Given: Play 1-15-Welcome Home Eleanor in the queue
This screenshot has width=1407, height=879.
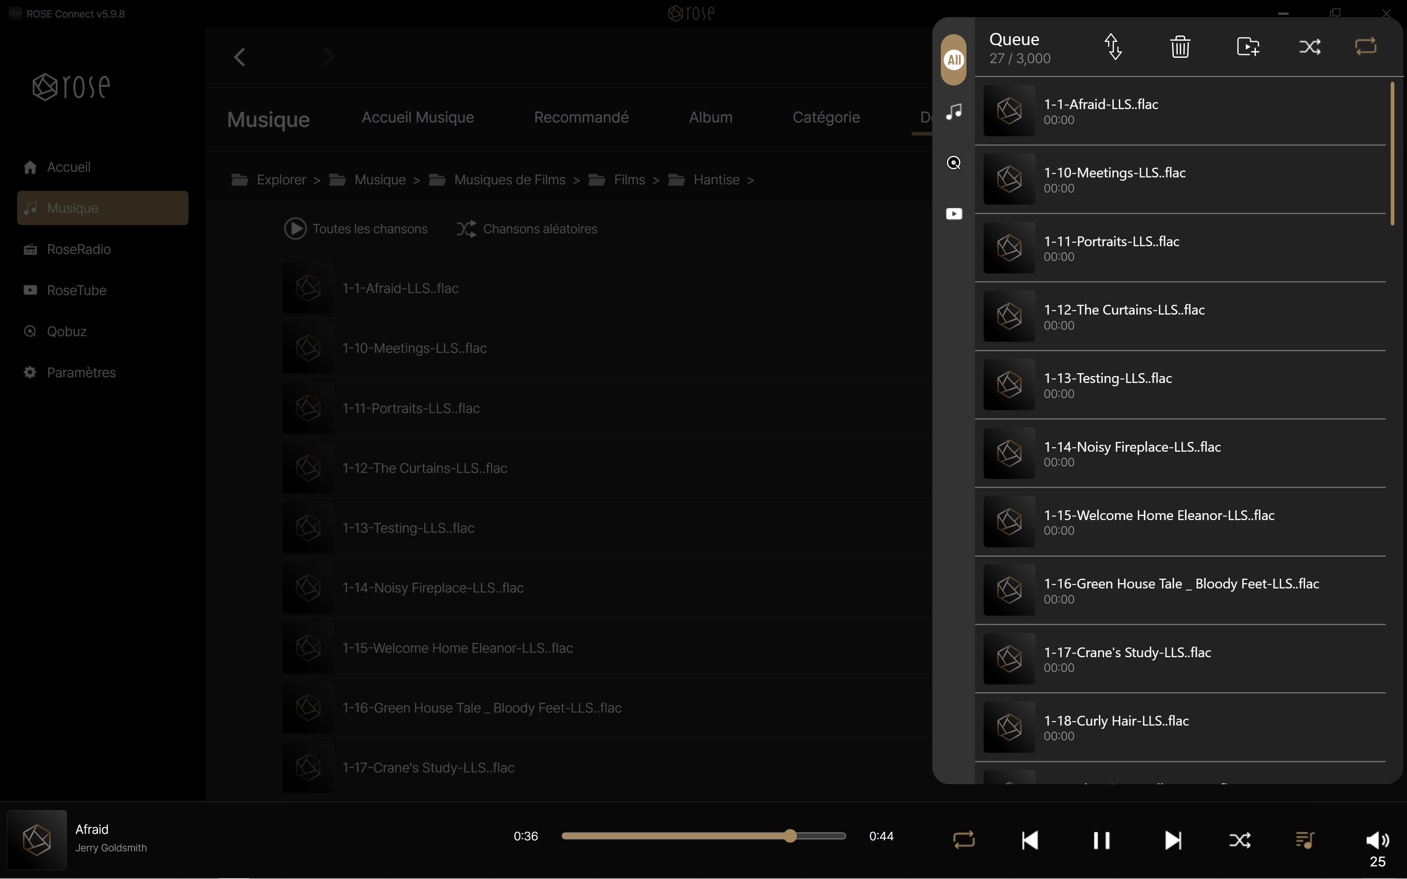Looking at the screenshot, I should point(1181,521).
